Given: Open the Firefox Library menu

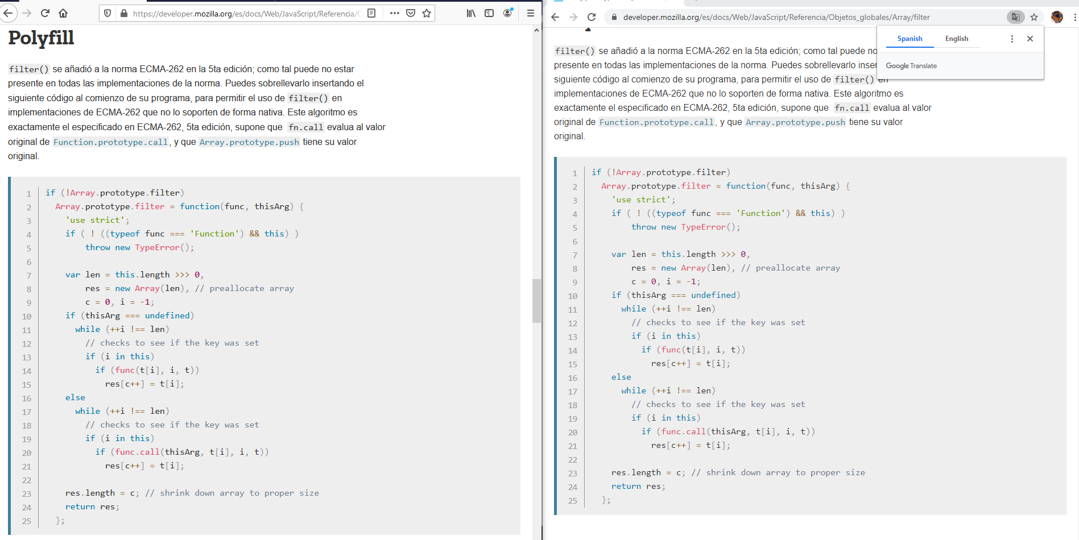Looking at the screenshot, I should click(471, 13).
